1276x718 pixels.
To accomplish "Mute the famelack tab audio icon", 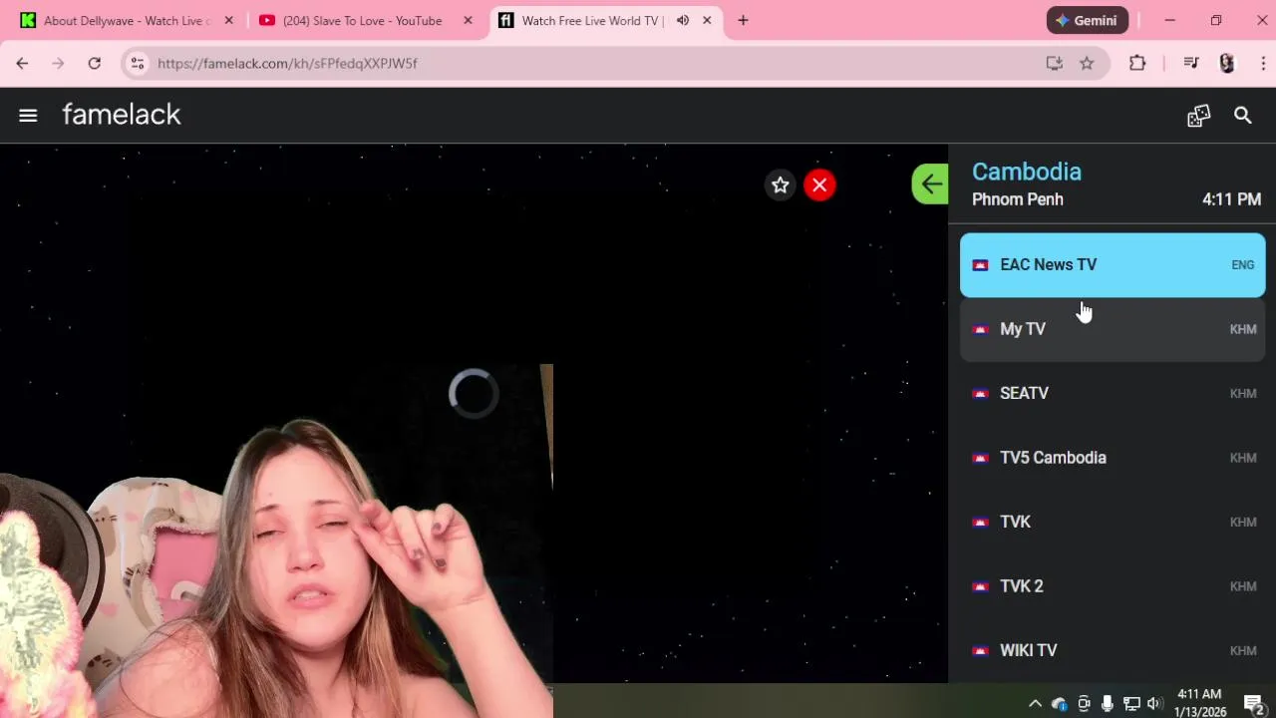I will [683, 20].
